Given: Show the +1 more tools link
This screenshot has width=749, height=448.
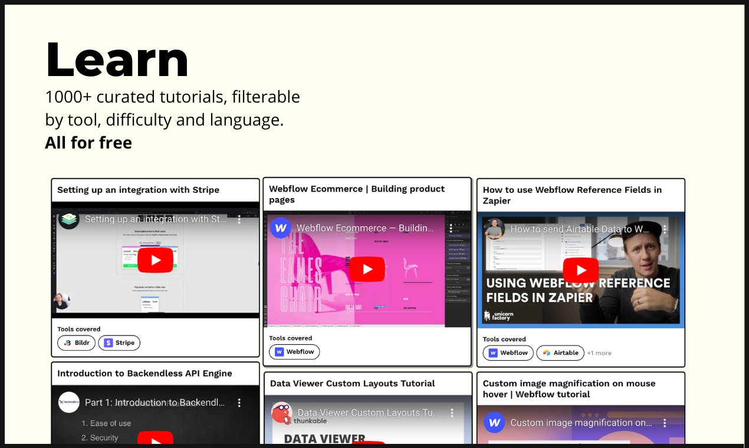Looking at the screenshot, I should point(599,353).
